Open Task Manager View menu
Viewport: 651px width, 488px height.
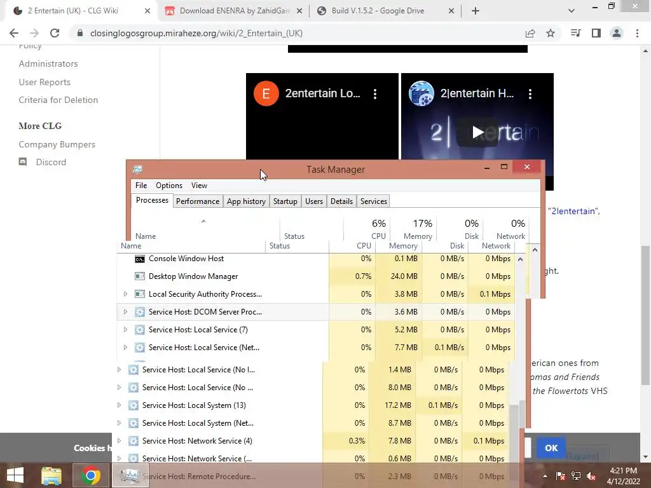coord(199,186)
